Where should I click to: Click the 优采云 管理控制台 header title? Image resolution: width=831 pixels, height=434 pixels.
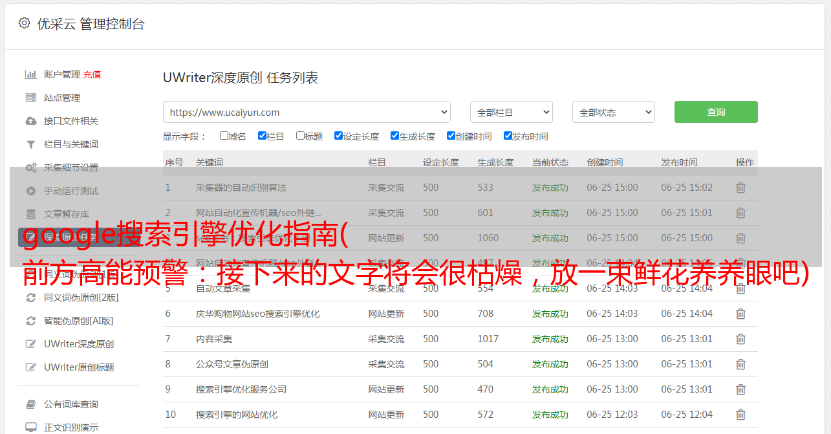coord(91,24)
